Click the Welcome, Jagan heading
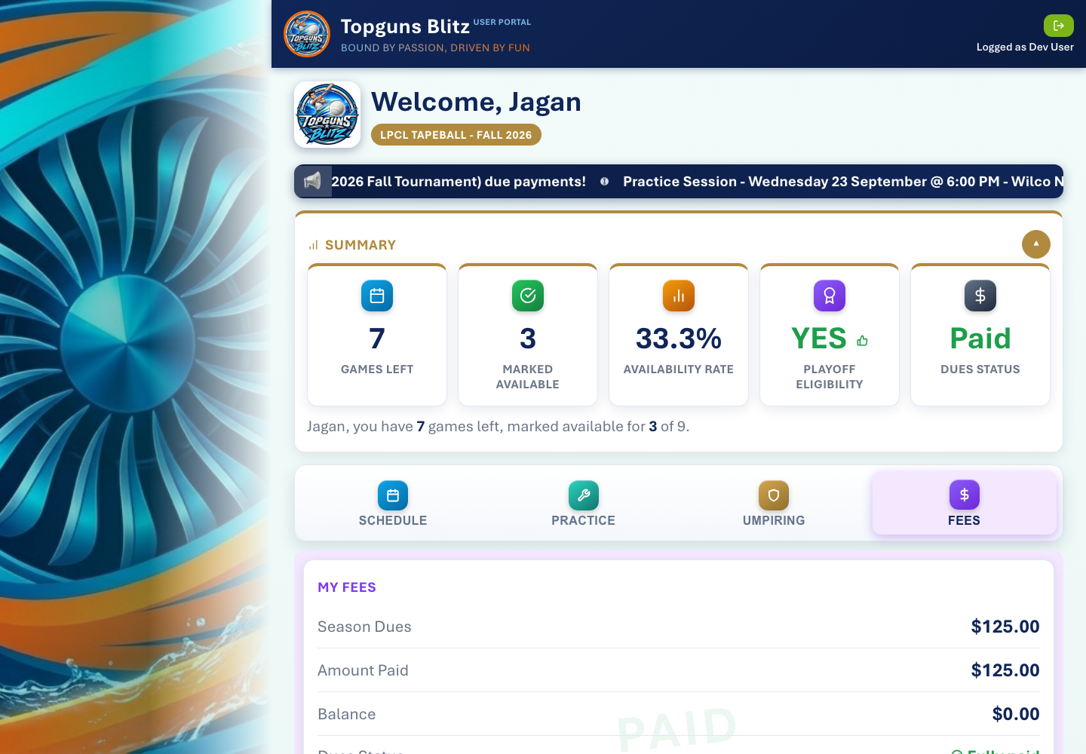Viewport: 1086px width, 754px height. click(476, 102)
